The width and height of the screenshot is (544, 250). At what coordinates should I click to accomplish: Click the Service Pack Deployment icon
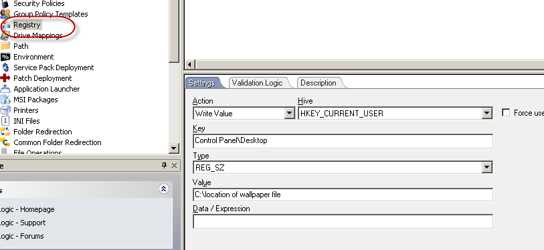5,68
